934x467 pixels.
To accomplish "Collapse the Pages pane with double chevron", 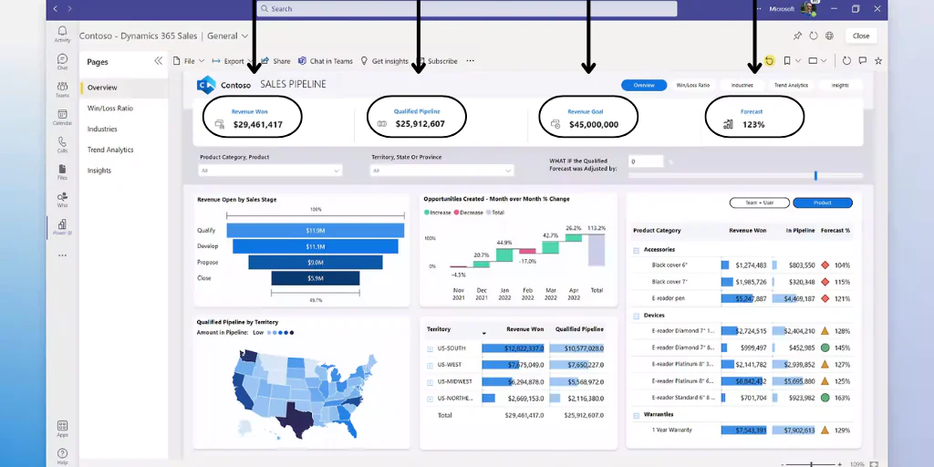I will point(159,61).
